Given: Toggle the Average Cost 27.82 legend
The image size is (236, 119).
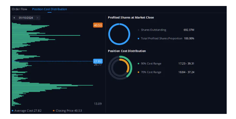Looking at the screenshot, I should (x=26, y=111).
